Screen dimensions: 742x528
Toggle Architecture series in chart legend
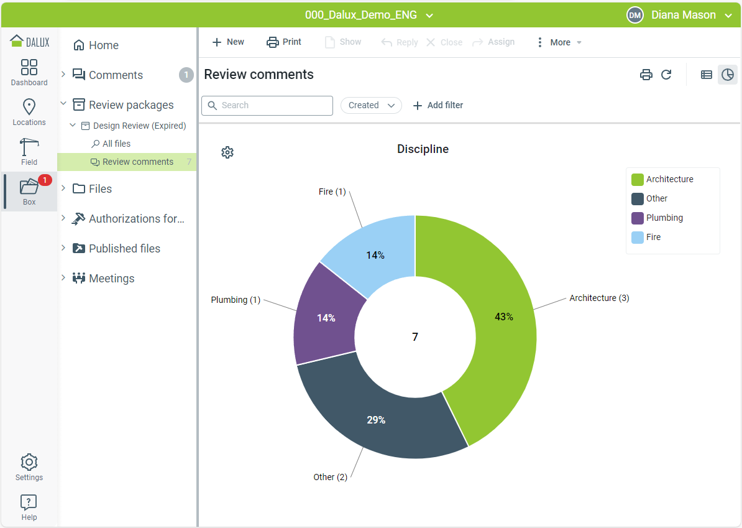click(669, 179)
